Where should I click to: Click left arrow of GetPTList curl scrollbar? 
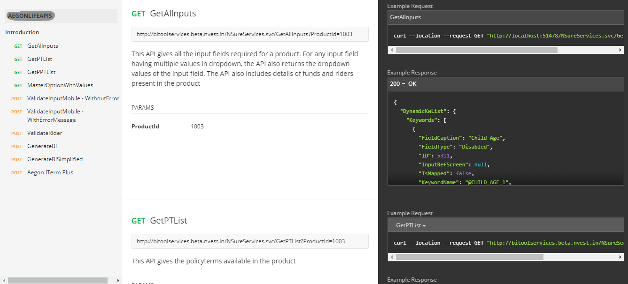tap(391, 257)
